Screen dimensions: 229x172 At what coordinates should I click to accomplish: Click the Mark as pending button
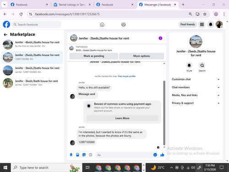pos(94,56)
